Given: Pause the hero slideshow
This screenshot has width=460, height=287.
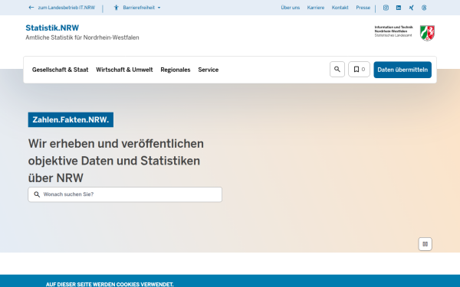Looking at the screenshot, I should coord(425,244).
